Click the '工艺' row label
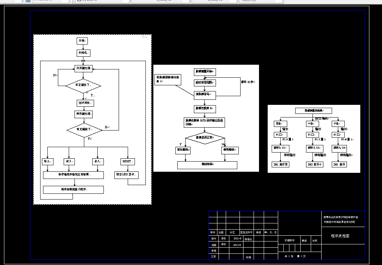This screenshot has width=382, height=265. point(214,256)
